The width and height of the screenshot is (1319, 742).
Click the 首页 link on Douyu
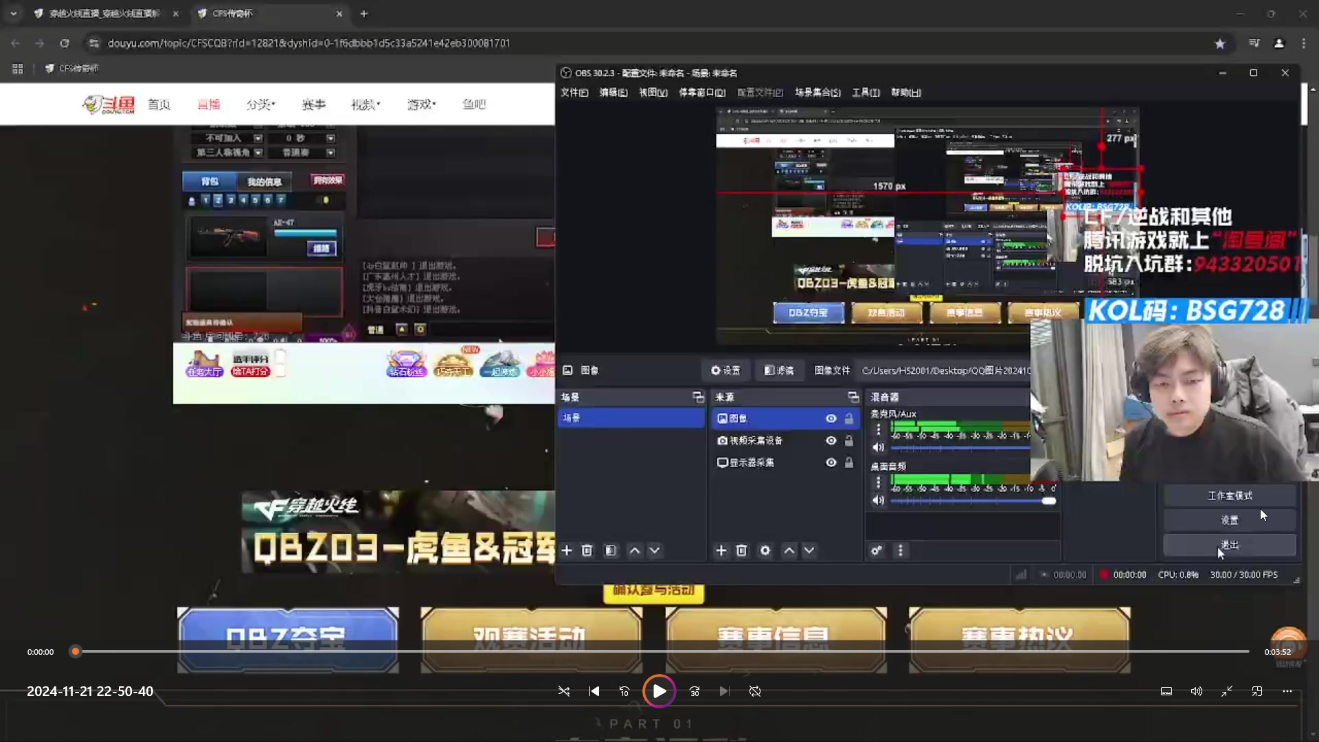pyautogui.click(x=159, y=104)
